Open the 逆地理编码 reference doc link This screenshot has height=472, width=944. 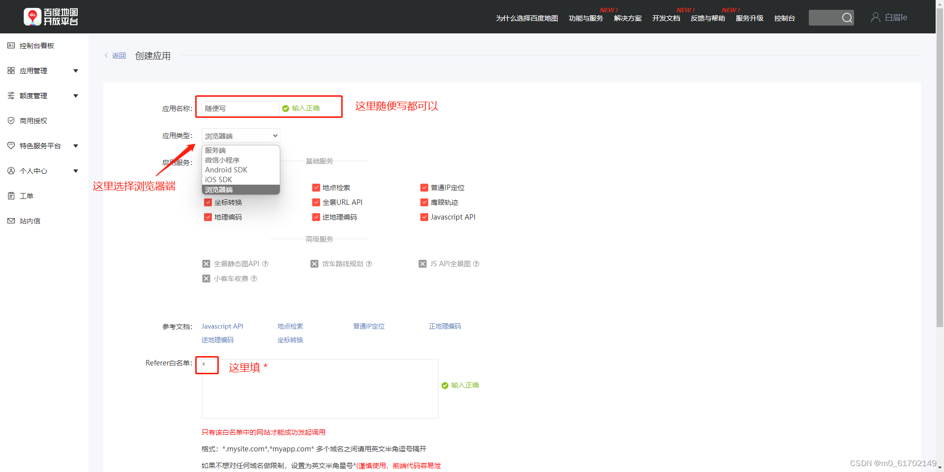217,340
